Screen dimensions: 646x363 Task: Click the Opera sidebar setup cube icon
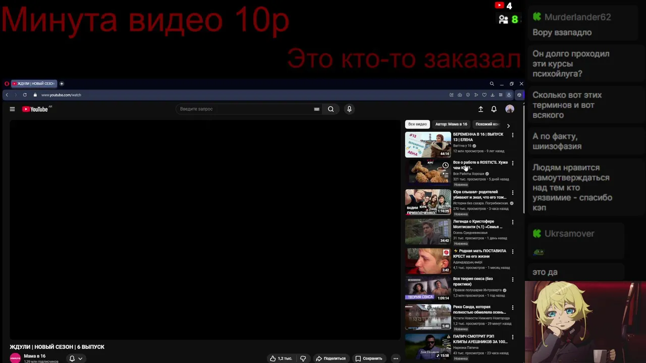coord(519,95)
